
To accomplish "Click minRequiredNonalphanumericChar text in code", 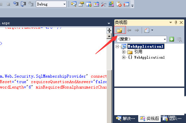I will coord(71,87).
